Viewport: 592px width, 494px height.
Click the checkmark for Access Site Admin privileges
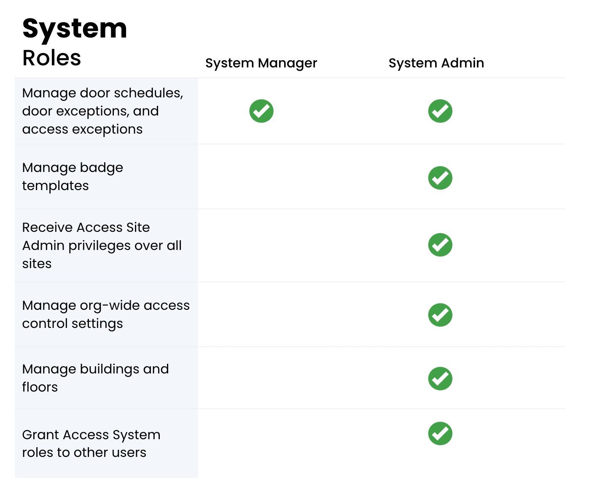coord(440,245)
